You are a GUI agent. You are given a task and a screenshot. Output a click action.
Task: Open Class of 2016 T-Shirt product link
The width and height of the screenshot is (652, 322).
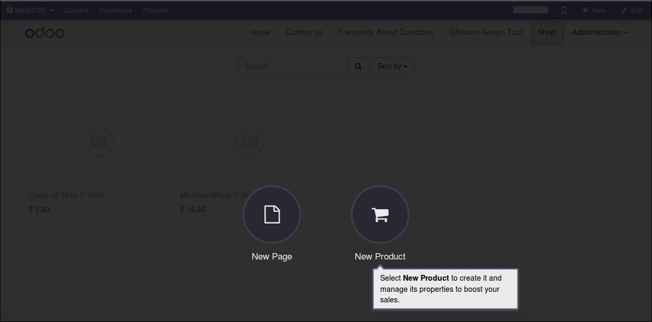(x=66, y=195)
